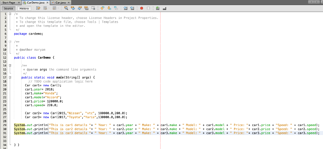The image size is (323, 149).
Task: Click Shift Line Right icon
Action: click(132, 8)
